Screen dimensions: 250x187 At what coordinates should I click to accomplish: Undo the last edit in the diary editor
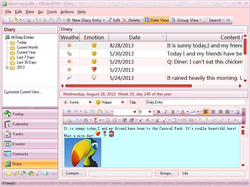[69, 112]
